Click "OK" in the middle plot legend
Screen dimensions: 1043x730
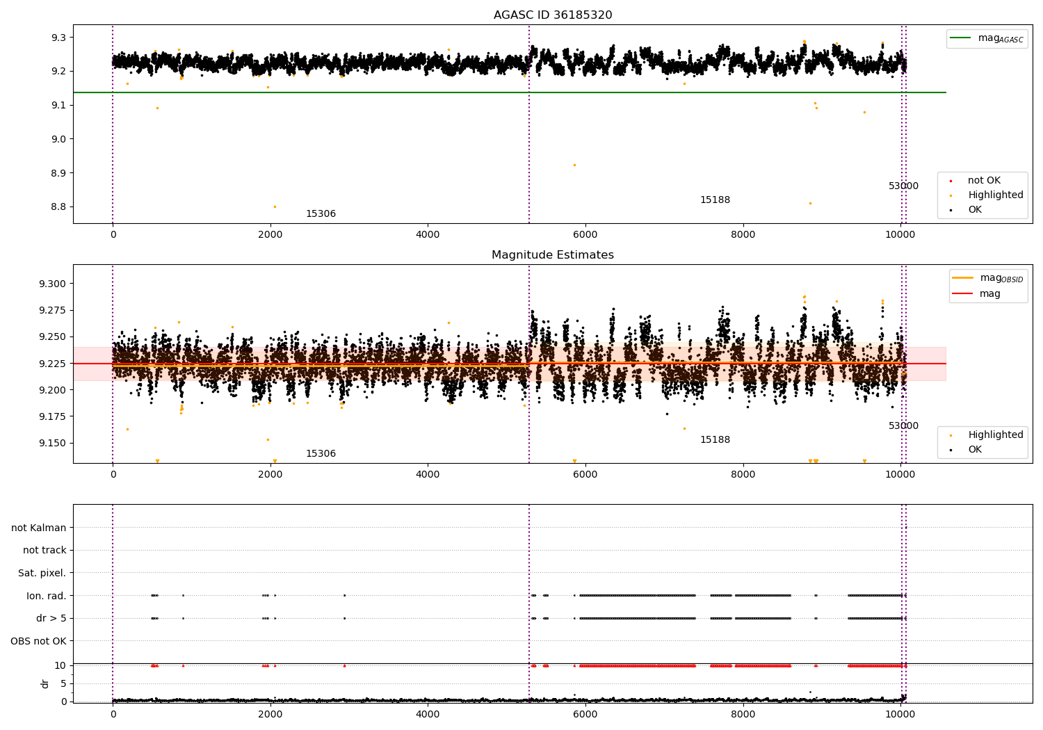pos(975,450)
